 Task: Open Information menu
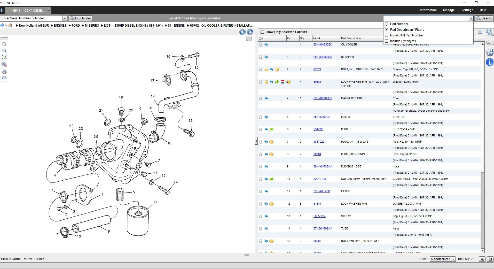[428, 10]
